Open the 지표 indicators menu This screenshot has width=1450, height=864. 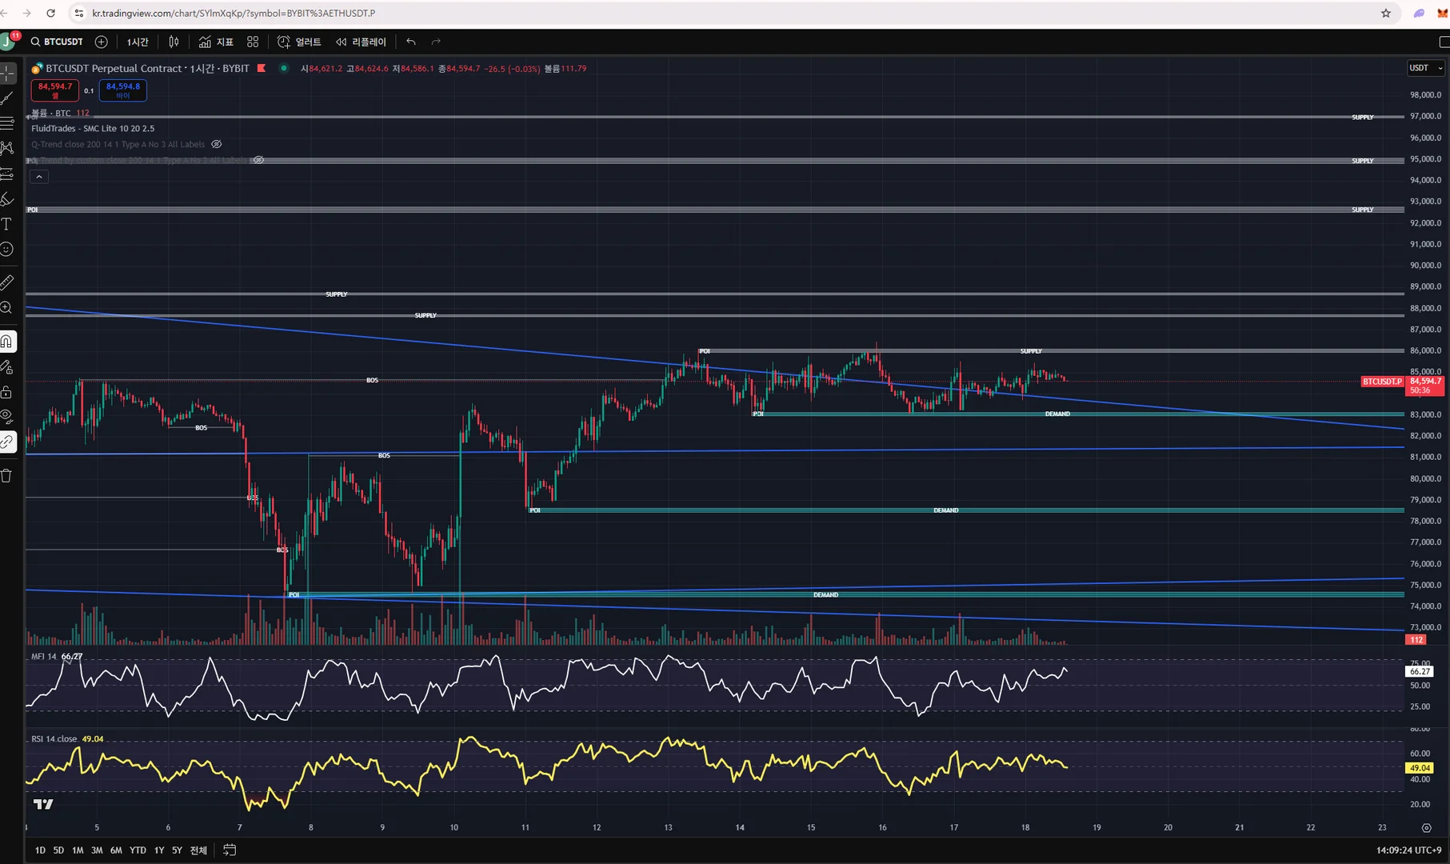(216, 42)
